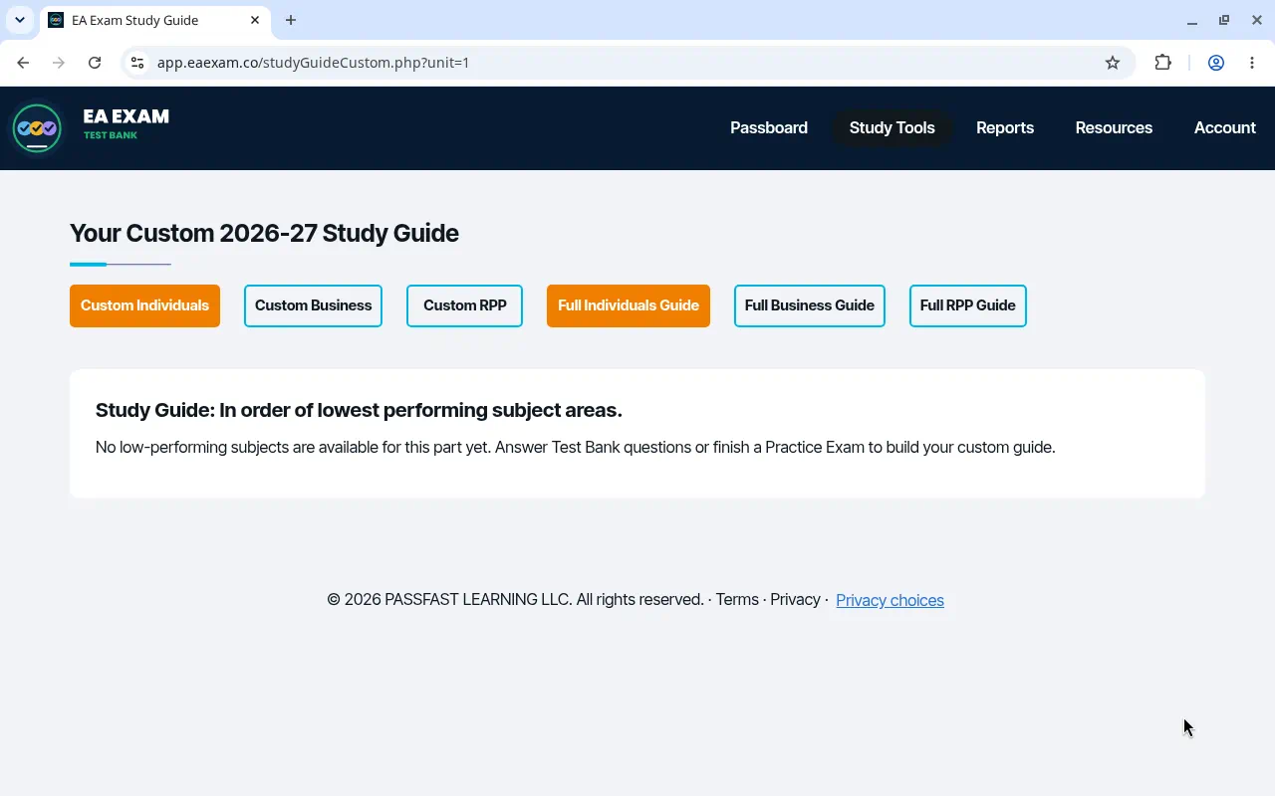
Task: Click the '© 2026 PASSFAST LEARNING LLC' copyright text
Action: coord(515,600)
